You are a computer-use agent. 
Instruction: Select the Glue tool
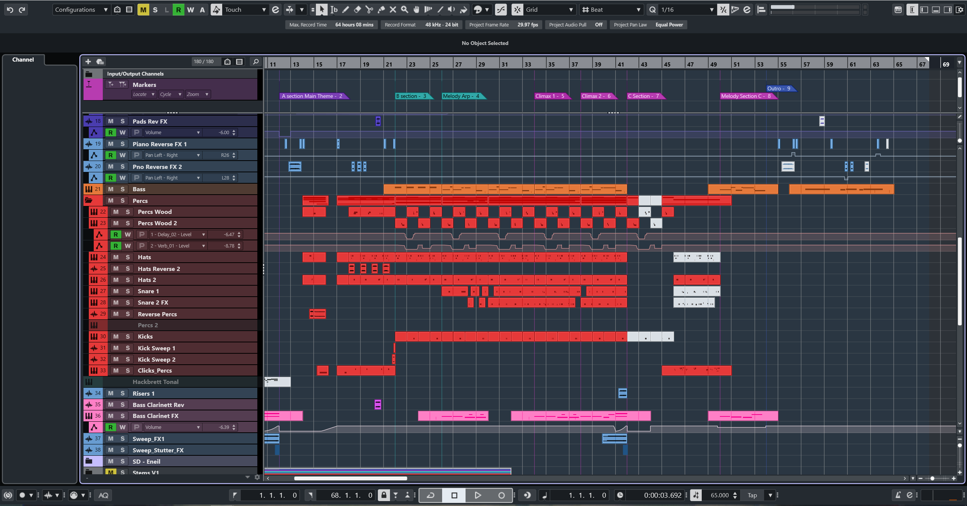click(381, 10)
